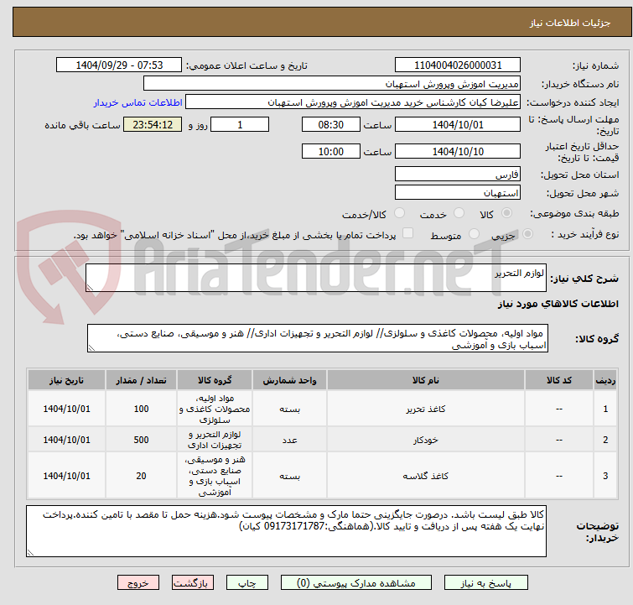633x605 pixels.
Task: Click the پاسخ به نیاز button
Action: (486, 583)
